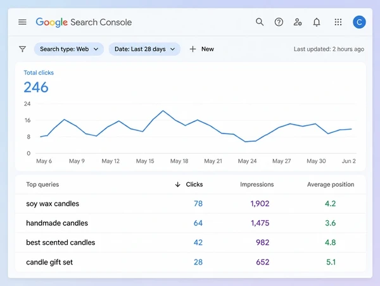Click the Top queries header
The image size is (380, 286).
[x=42, y=185]
